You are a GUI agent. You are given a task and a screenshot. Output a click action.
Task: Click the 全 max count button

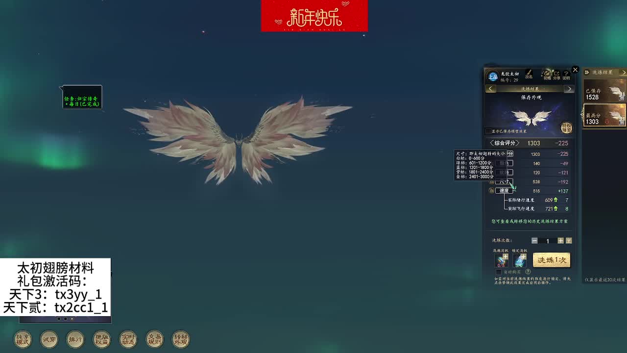point(569,241)
